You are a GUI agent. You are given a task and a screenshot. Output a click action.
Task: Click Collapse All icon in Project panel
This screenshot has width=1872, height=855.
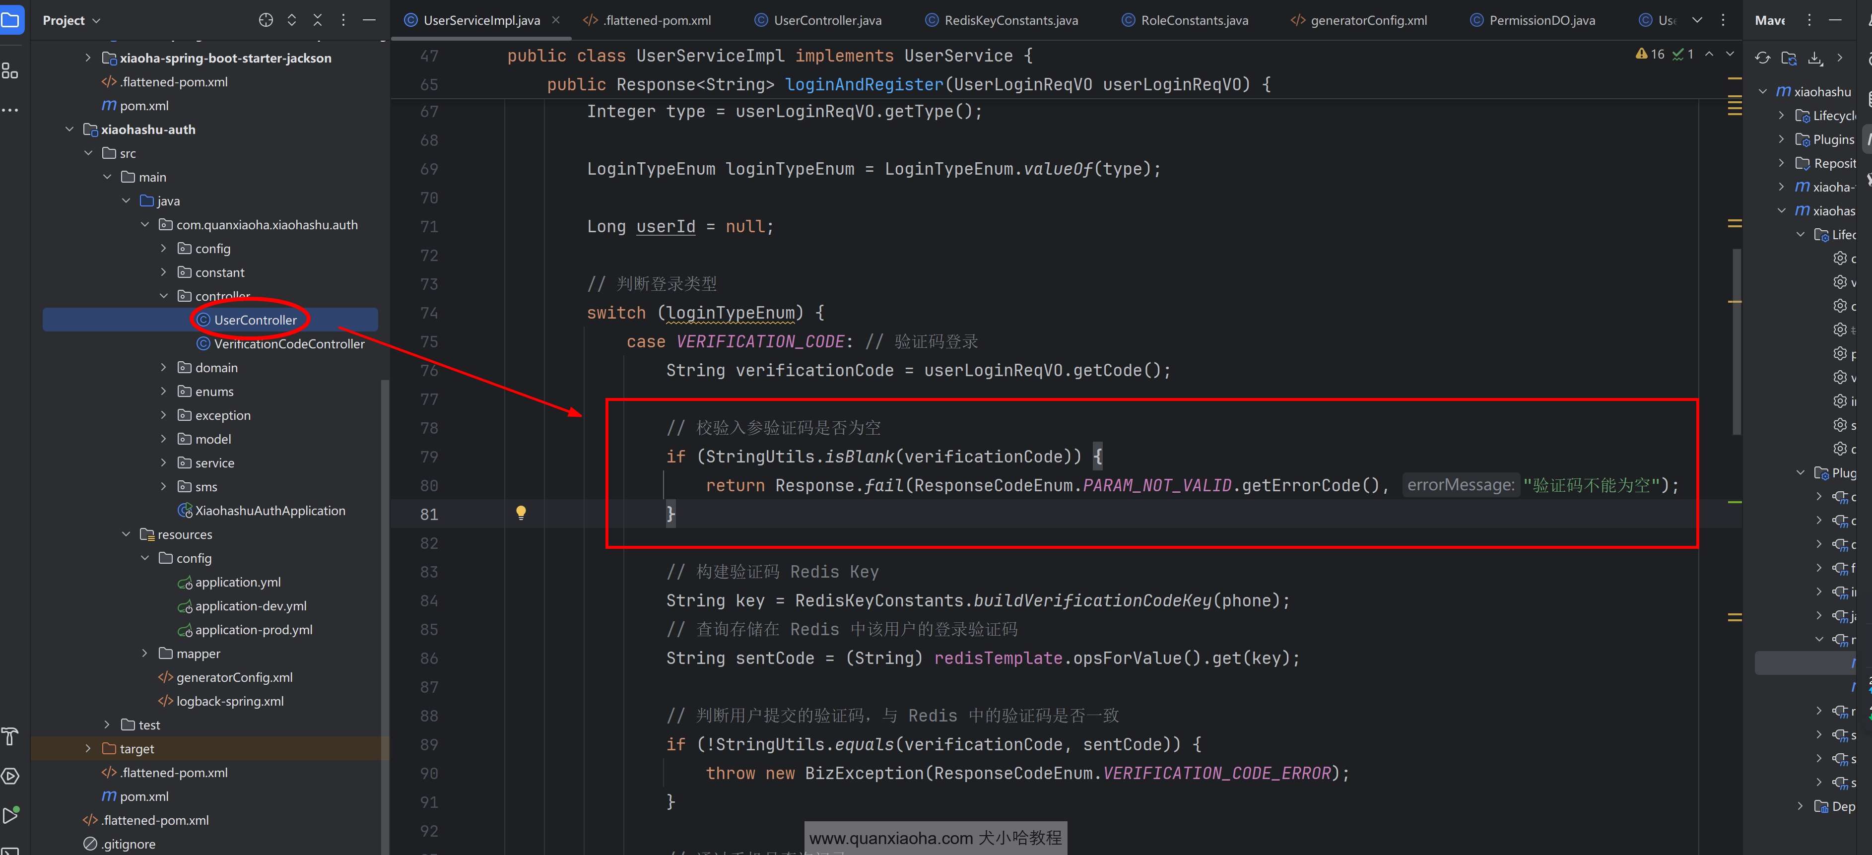(x=318, y=20)
